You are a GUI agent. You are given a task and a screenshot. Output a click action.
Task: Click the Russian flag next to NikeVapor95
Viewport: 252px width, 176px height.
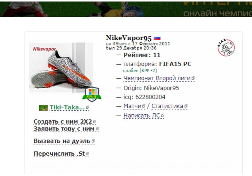point(157,38)
